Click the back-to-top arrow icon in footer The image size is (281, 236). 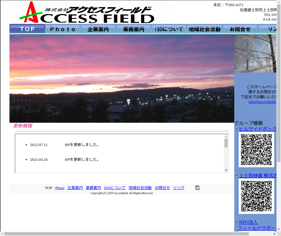197,188
